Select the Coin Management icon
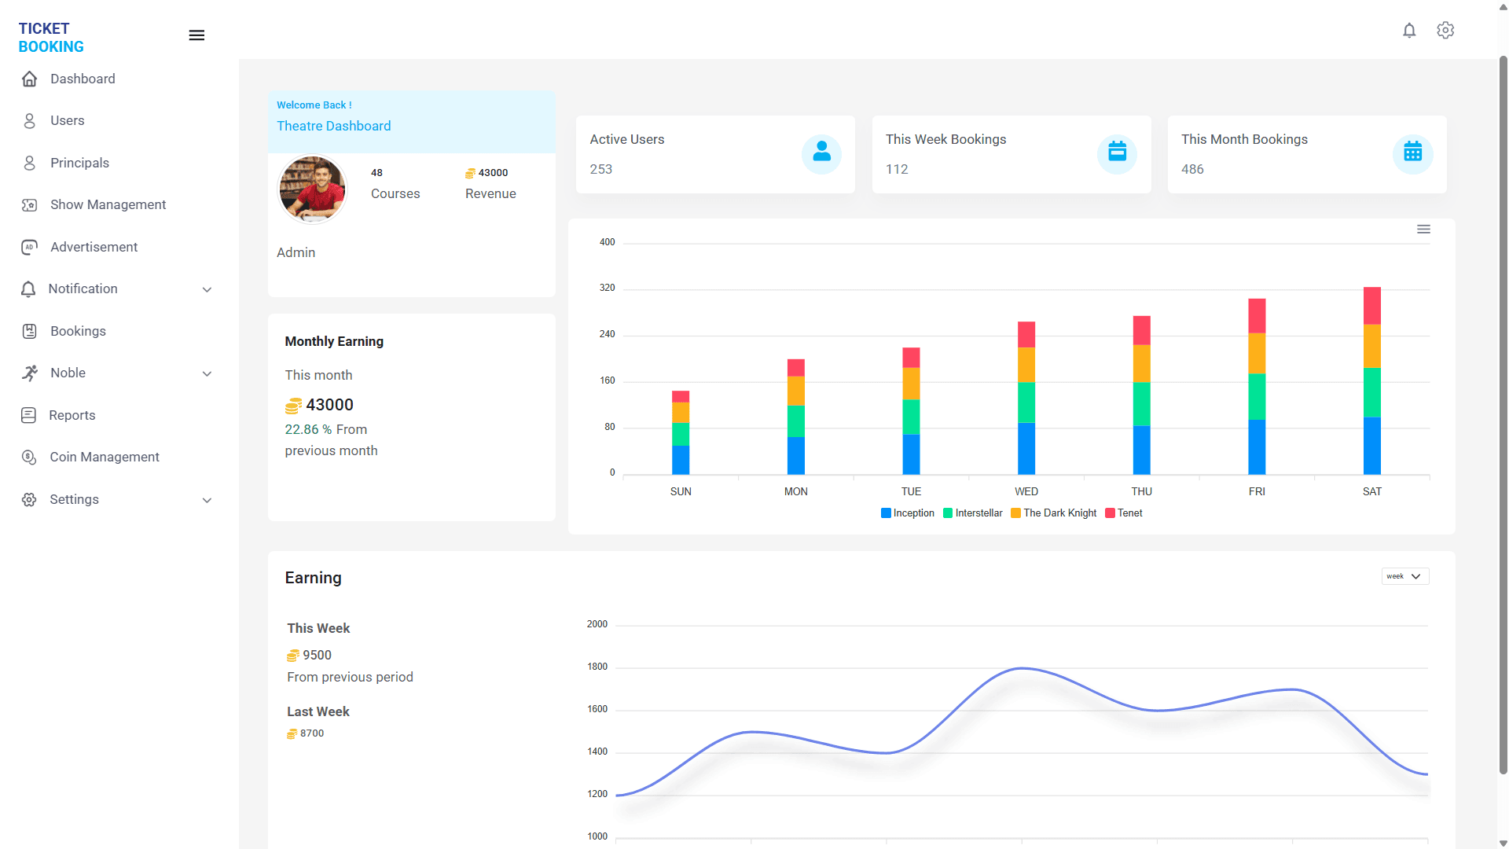 pos(29,457)
